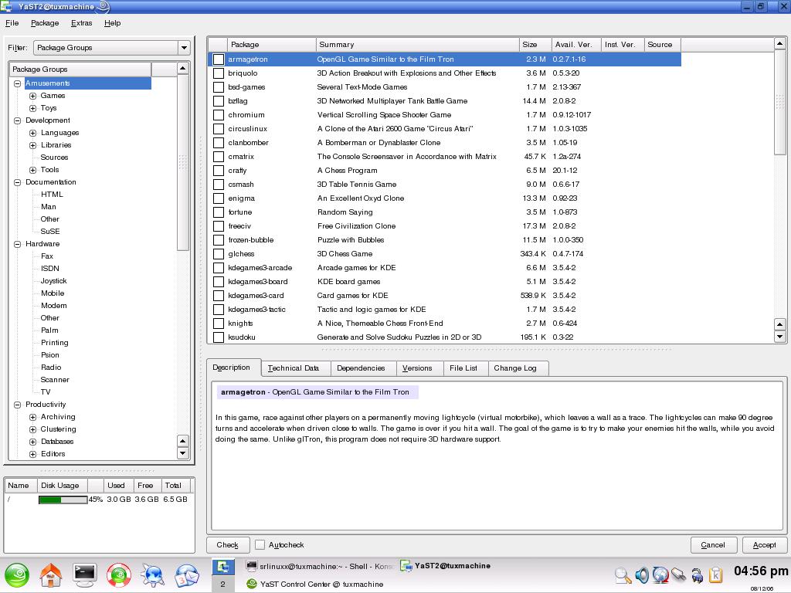Enable the Autocheck option
The image size is (791, 593).
tap(260, 544)
